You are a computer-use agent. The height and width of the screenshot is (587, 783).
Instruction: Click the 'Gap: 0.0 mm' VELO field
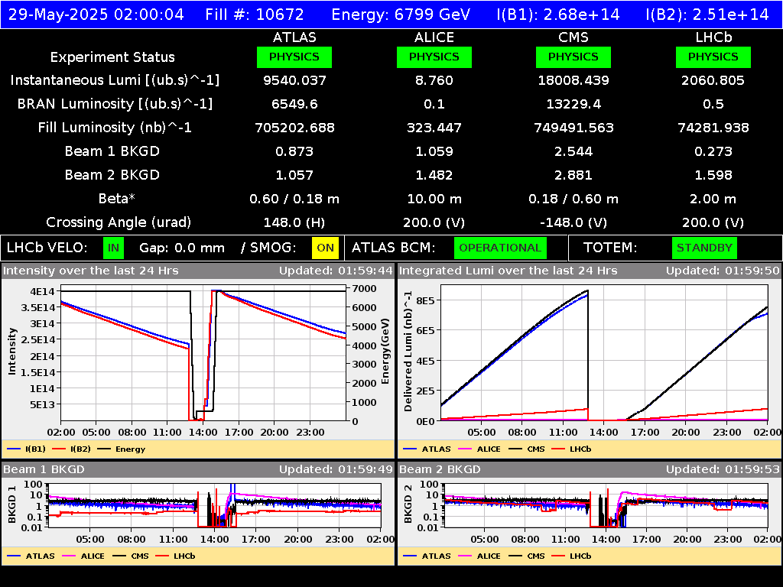[182, 248]
